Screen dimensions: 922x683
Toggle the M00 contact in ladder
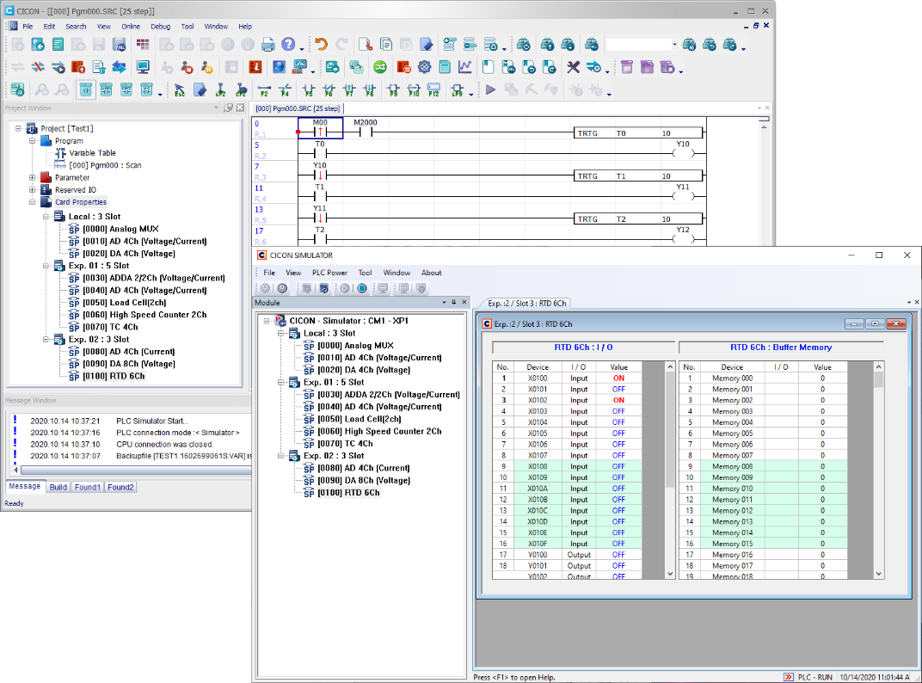[320, 132]
